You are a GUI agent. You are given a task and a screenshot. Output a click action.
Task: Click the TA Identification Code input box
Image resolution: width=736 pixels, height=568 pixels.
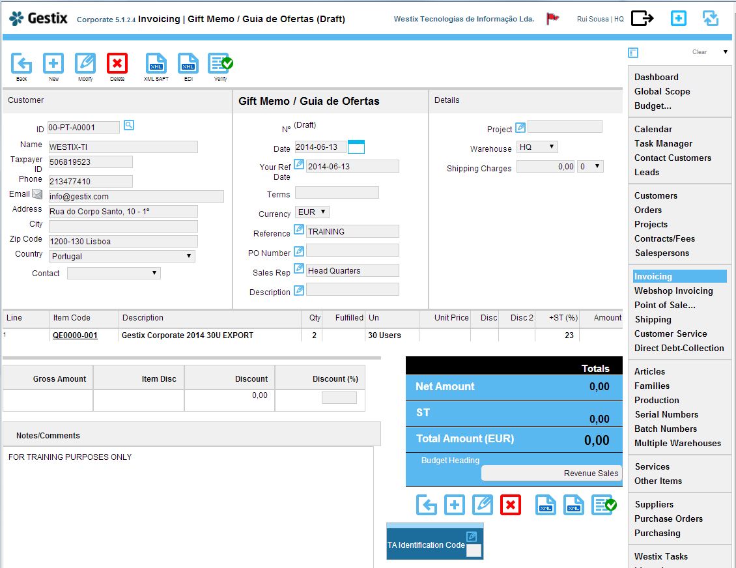click(x=474, y=550)
